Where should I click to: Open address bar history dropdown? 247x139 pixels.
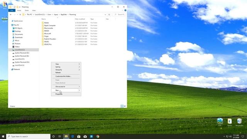pyautogui.click(x=105, y=15)
